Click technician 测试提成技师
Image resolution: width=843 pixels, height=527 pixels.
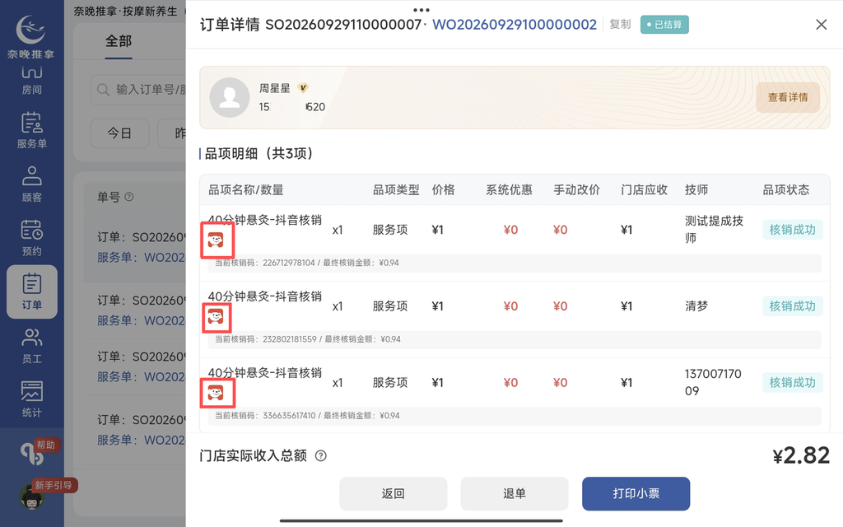[714, 229]
